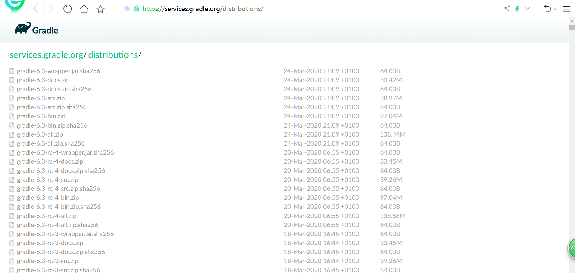Click the scrollbar up arrow
The width and height of the screenshot is (575, 273).
click(x=572, y=21)
